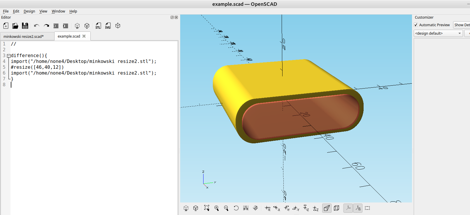Click the Show Details button in Customizer

point(462,25)
